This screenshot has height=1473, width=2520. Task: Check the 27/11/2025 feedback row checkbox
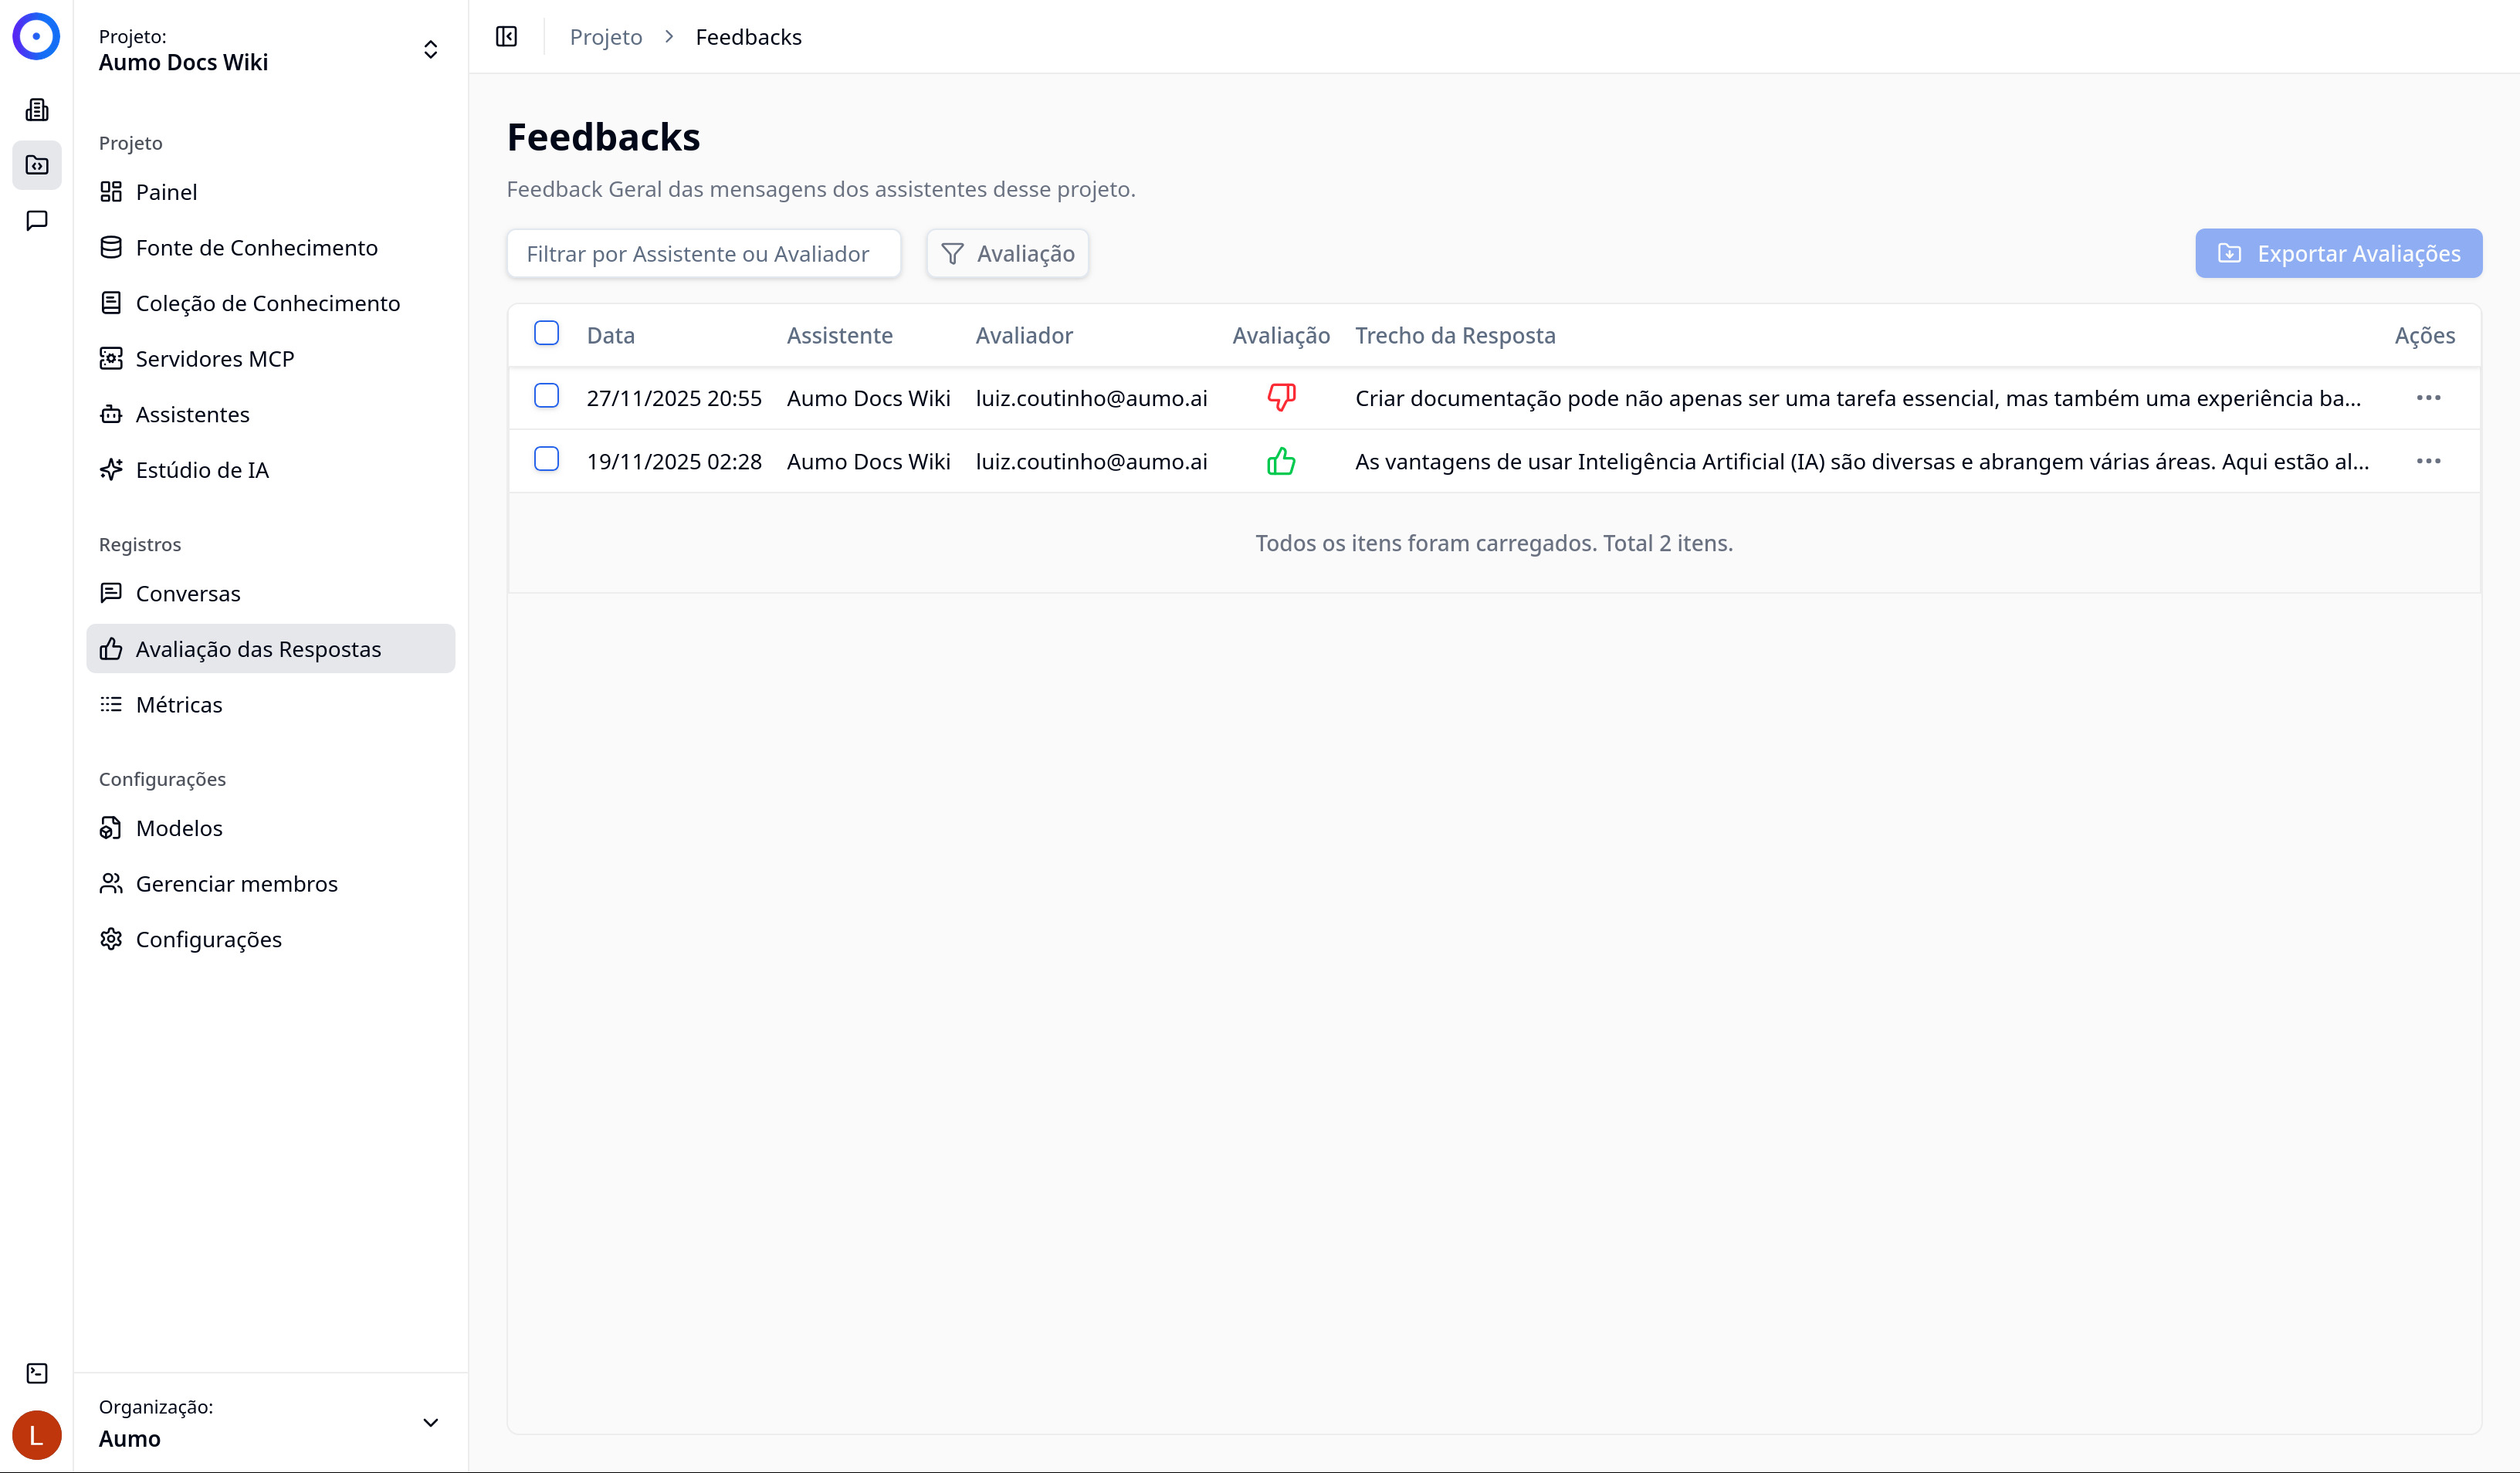click(x=546, y=397)
